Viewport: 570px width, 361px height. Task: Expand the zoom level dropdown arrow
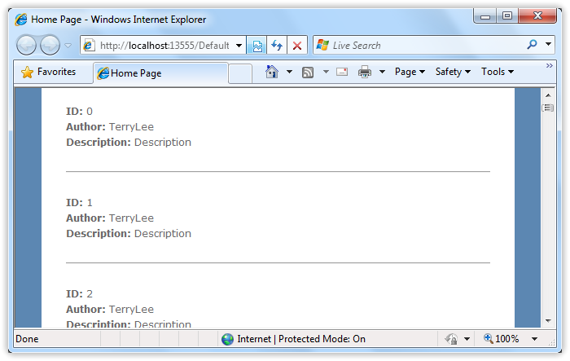coord(534,339)
